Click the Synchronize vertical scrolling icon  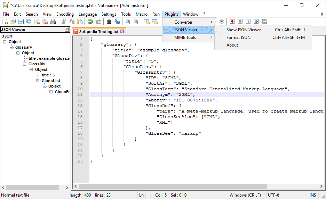point(146,22)
